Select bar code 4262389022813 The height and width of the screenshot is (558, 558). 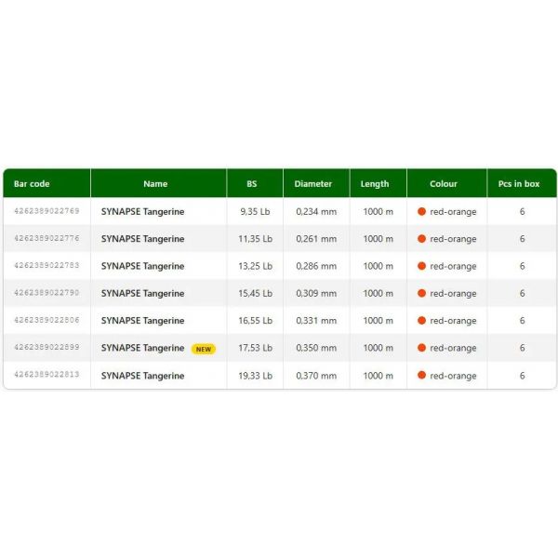(46, 375)
